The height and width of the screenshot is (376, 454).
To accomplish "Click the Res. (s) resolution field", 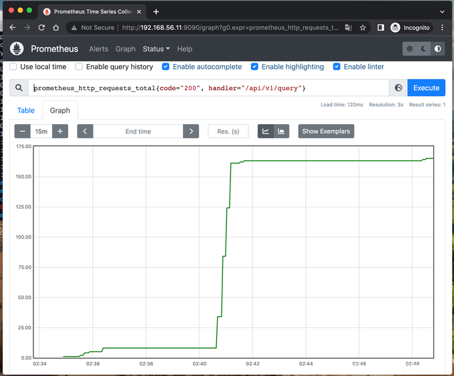I will point(228,131).
